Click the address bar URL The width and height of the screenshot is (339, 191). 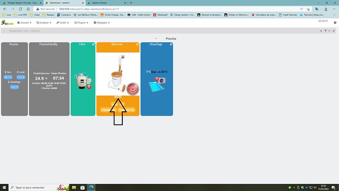[x=89, y=9]
